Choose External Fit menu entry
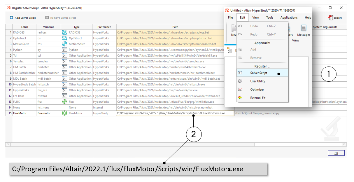This screenshot has width=354, height=182. pyautogui.click(x=257, y=98)
